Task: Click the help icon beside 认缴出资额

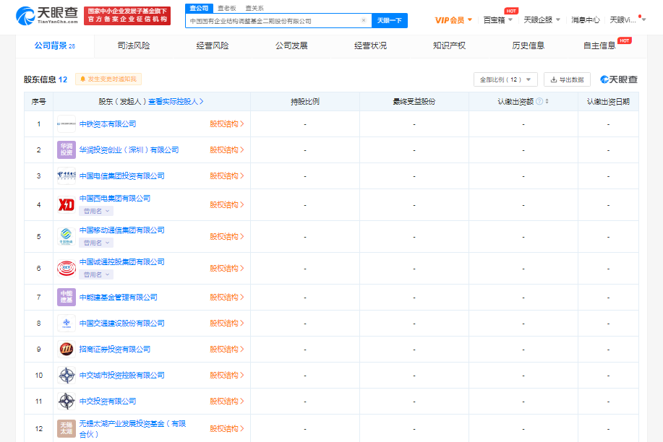Action: tap(539, 102)
